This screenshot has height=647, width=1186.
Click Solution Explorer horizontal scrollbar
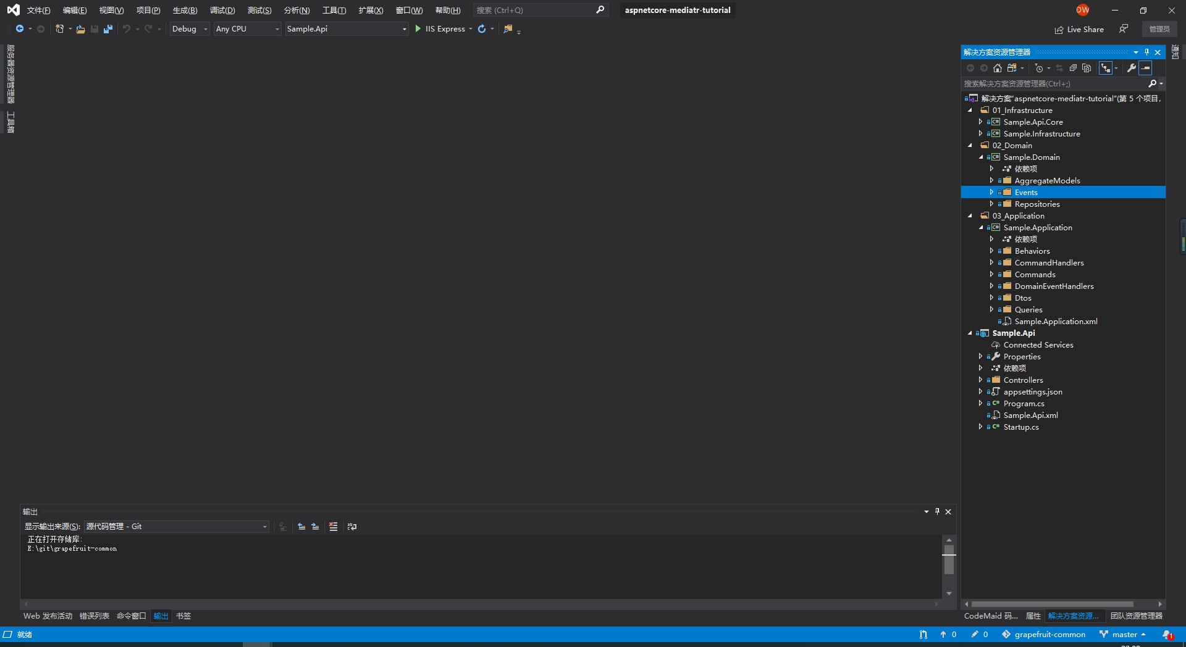pyautogui.click(x=1053, y=604)
